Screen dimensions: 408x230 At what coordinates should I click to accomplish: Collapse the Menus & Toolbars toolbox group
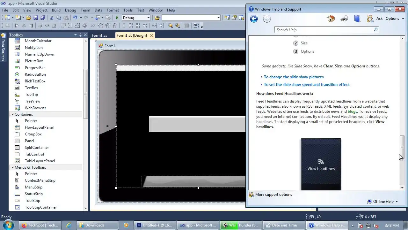(x=12, y=167)
